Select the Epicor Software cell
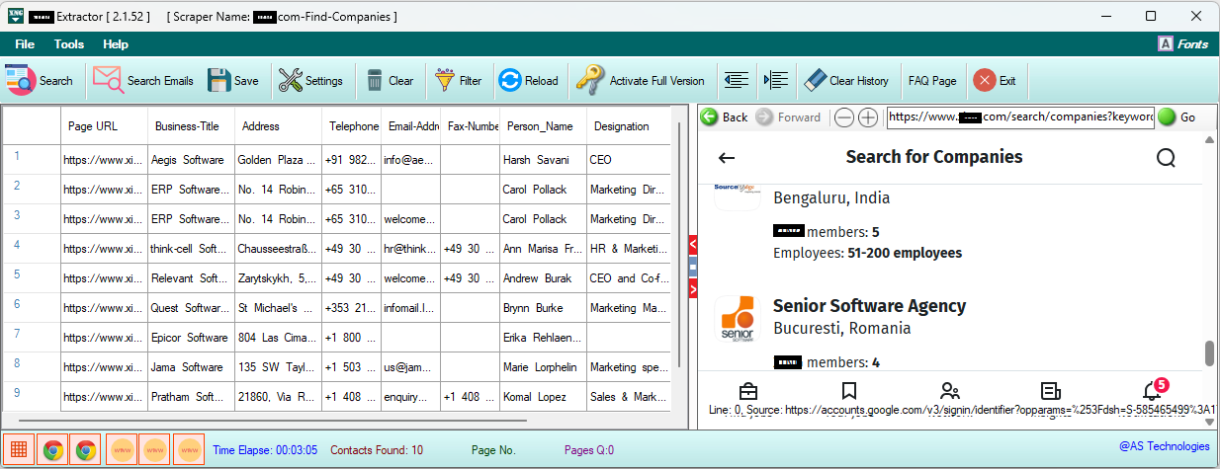The image size is (1220, 469). coord(191,338)
